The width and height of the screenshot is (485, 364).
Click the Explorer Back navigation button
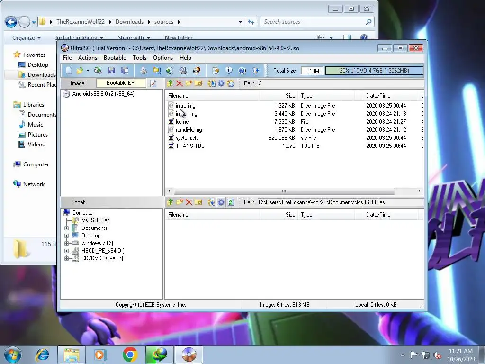coord(11,22)
